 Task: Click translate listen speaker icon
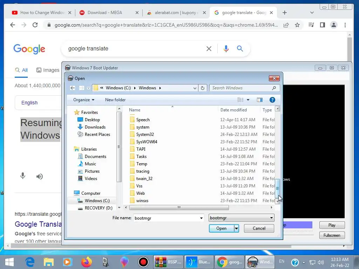[x=39, y=177]
